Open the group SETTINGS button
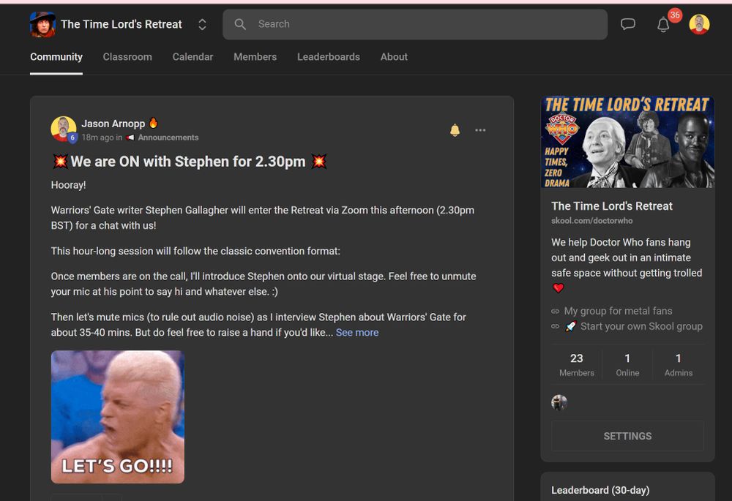The width and height of the screenshot is (732, 501). click(x=627, y=436)
